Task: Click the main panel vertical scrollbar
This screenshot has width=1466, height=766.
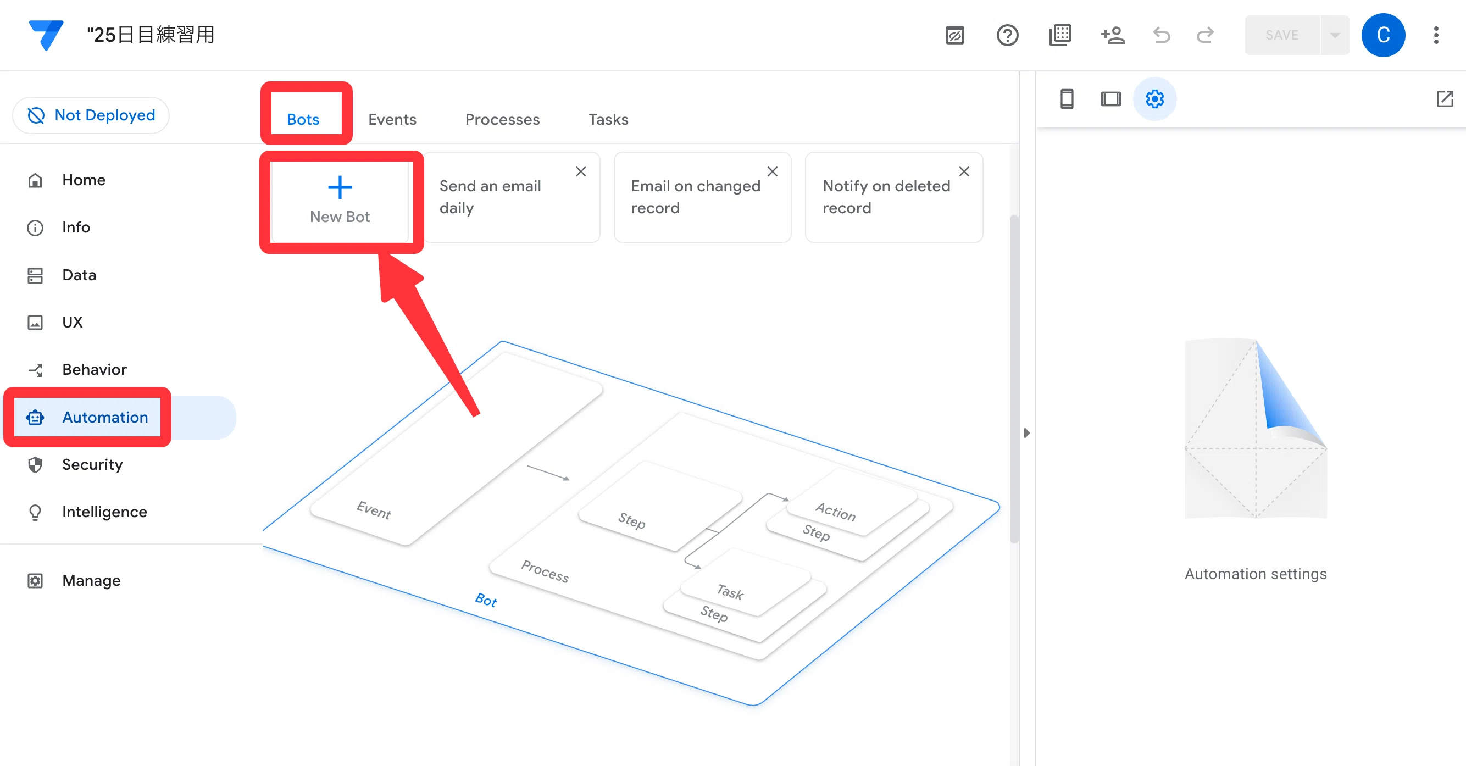Action: pyautogui.click(x=1014, y=379)
